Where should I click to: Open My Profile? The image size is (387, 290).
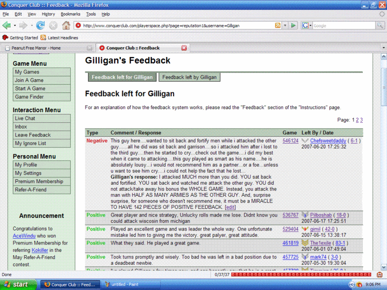42,165
